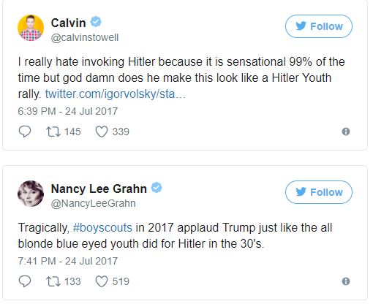Open the 6:39 PM - 24 Jul 2017 timestamp
The image size is (373, 304).
[68, 111]
